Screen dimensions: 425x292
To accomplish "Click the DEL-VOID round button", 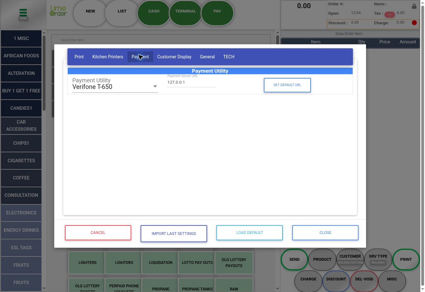I will (x=364, y=281).
